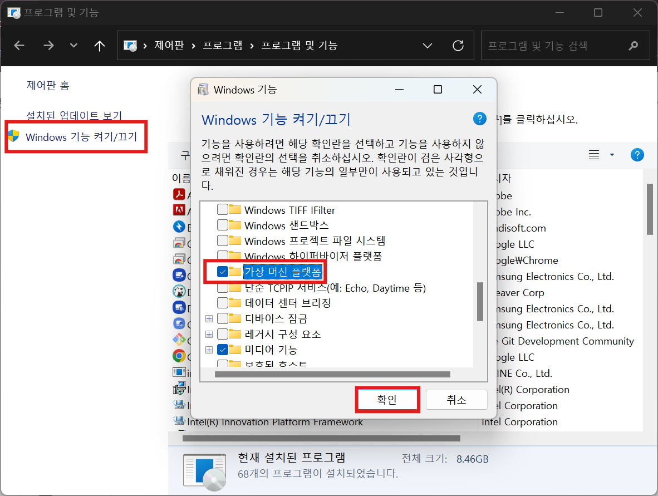Screen dimensions: 658x496
Task: Click the Programs and Features title bar icon
Action: [13, 13]
